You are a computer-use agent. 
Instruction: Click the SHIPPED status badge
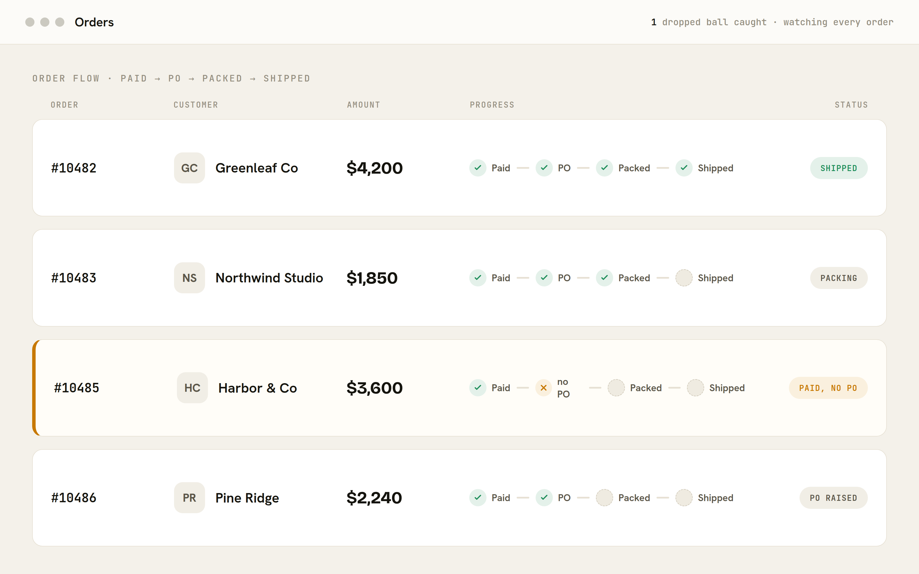point(839,168)
